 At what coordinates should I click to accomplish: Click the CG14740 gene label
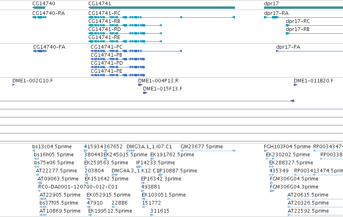click(x=44, y=4)
